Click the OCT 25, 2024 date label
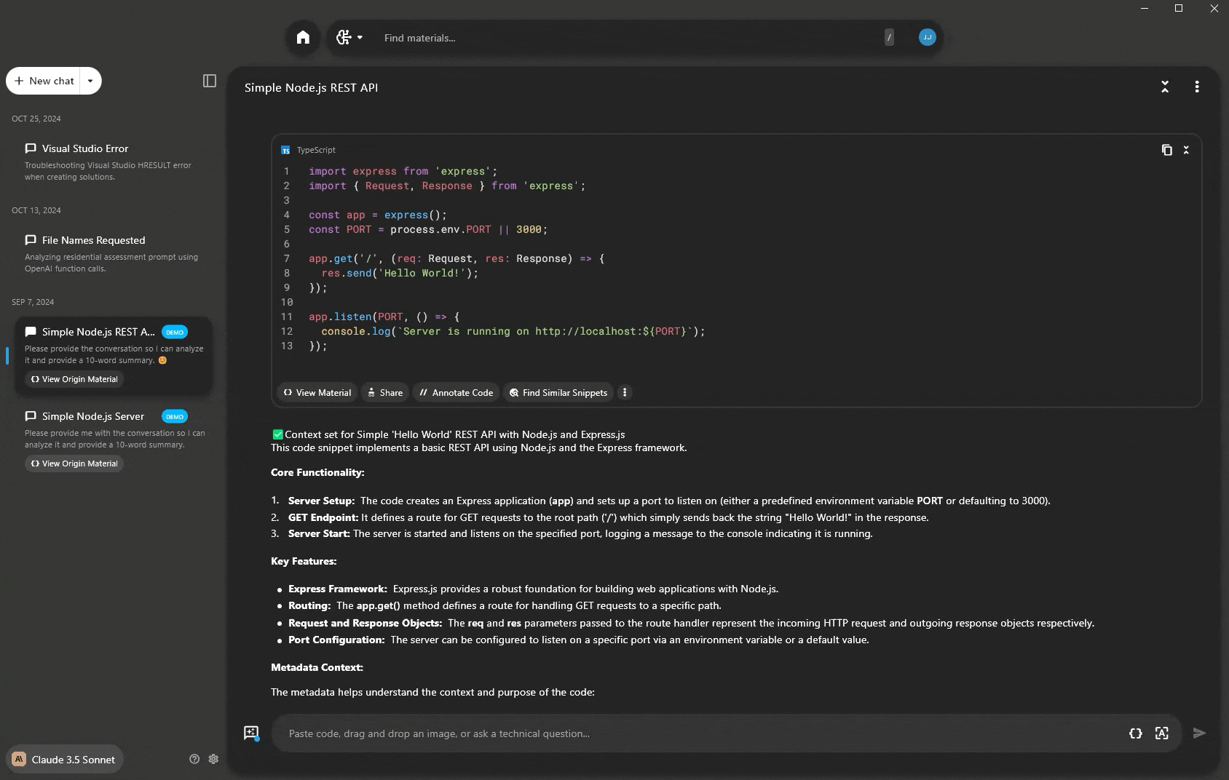This screenshot has height=780, width=1229. tap(36, 119)
